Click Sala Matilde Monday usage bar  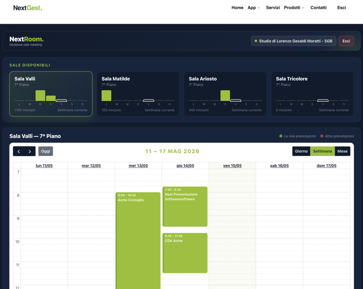[106, 96]
